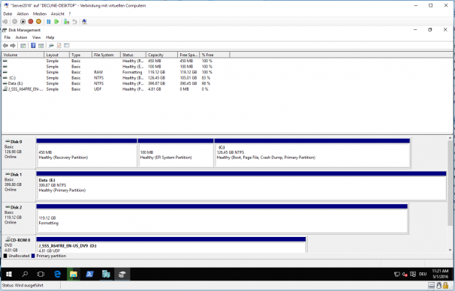The height and width of the screenshot is (291, 455).
Task: Click the Enhanced Session computer icon
Action: tap(84, 22)
